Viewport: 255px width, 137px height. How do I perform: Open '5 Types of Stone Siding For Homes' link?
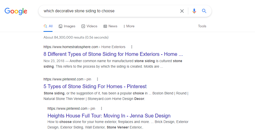point(95,86)
